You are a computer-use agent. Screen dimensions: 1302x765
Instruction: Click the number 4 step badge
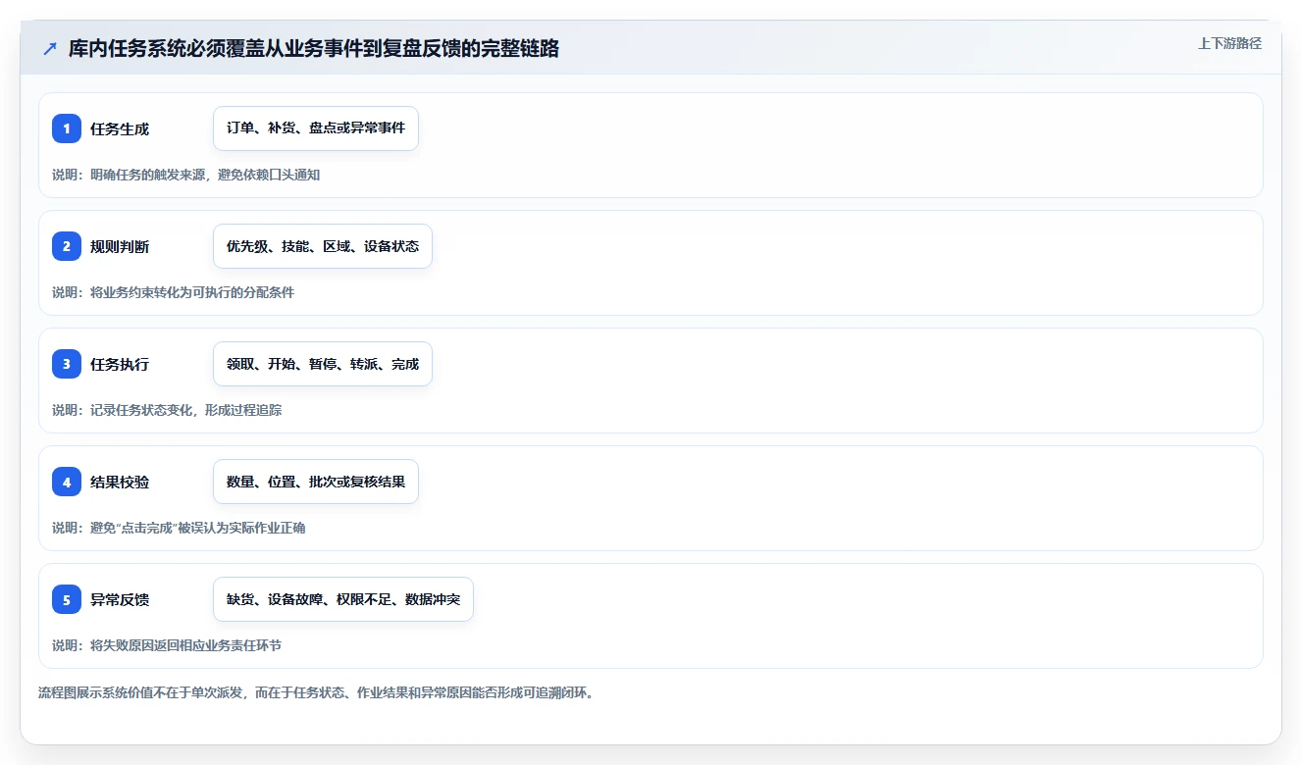pos(67,482)
